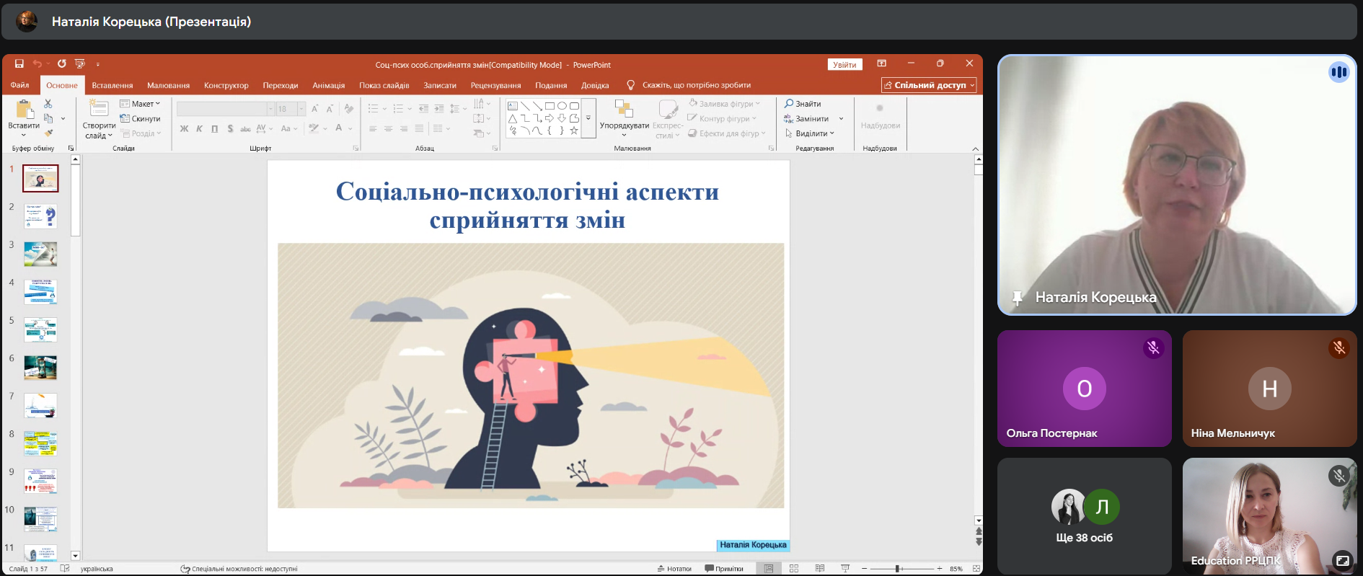The width and height of the screenshot is (1363, 576).
Task: Click the Find (Знайти) magnifier icon
Action: coord(789,104)
